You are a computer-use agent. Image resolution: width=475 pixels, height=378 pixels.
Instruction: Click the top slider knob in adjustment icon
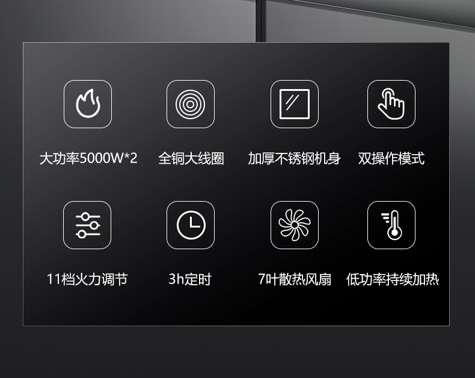tap(85, 217)
